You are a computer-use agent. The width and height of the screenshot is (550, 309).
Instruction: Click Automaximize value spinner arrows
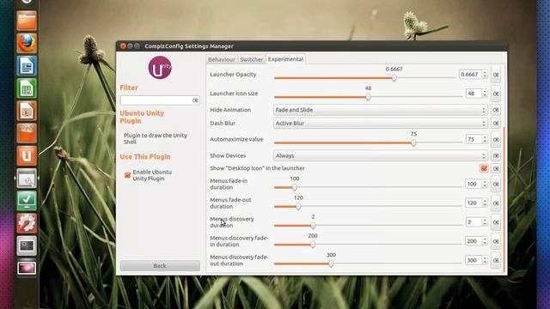click(485, 139)
